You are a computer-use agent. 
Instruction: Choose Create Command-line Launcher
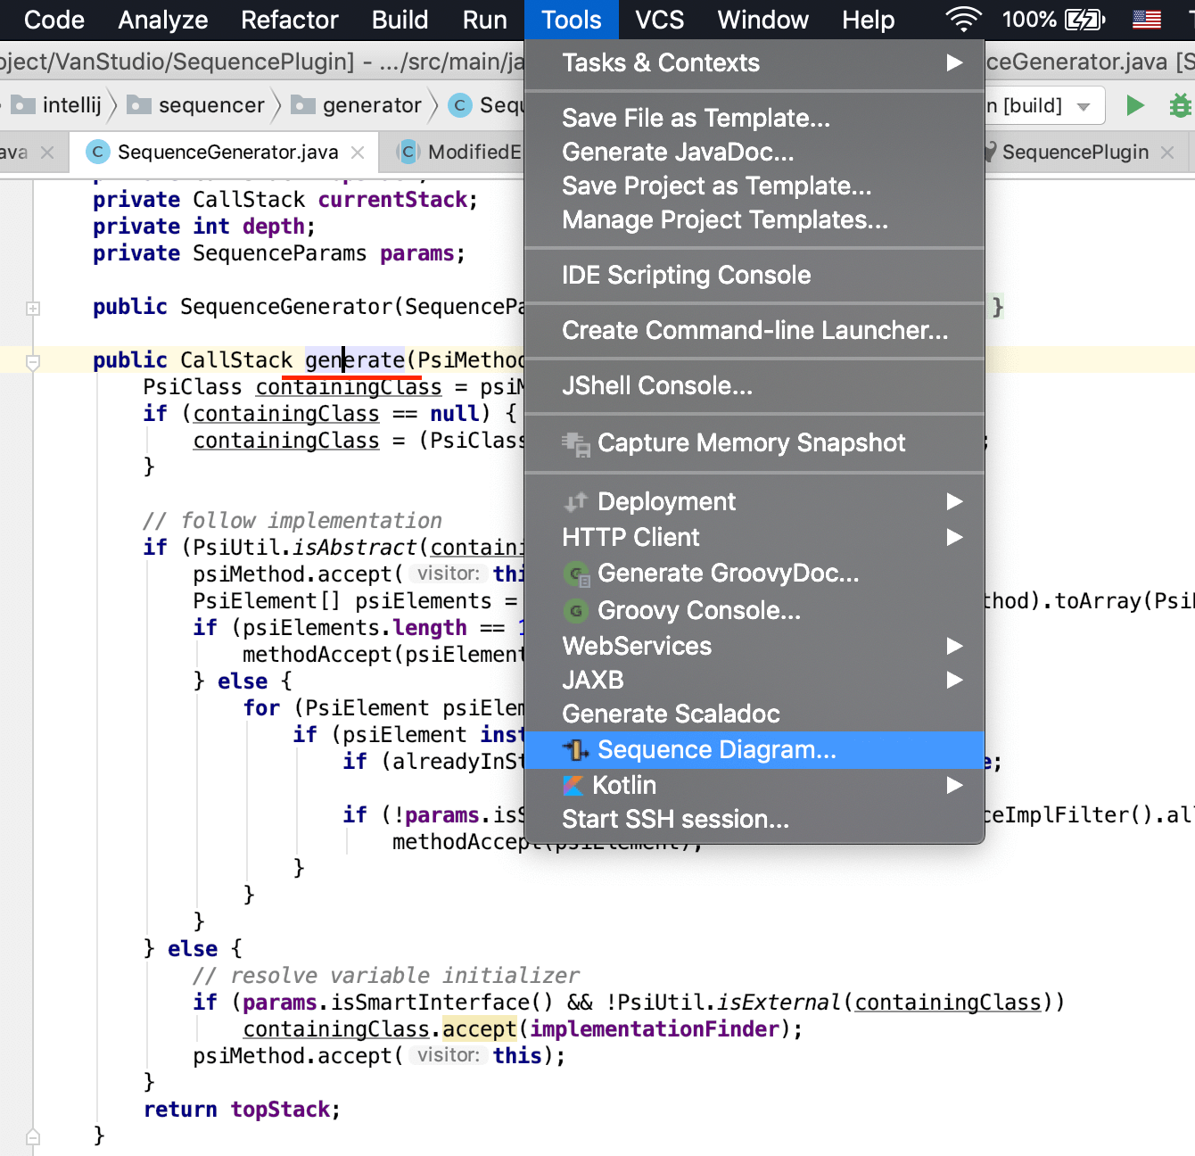[x=754, y=331]
